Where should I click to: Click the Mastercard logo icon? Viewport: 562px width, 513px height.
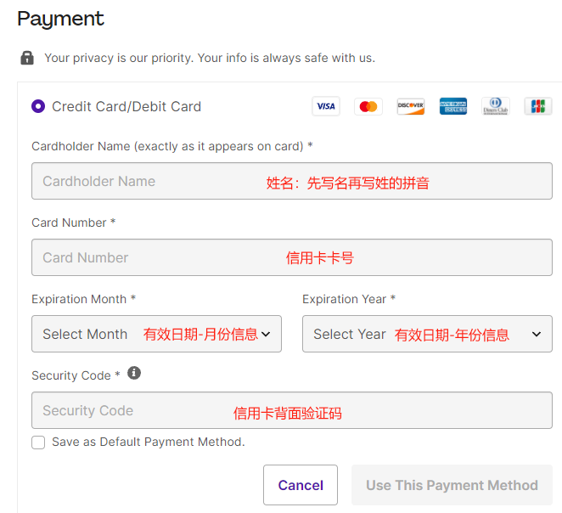(368, 106)
